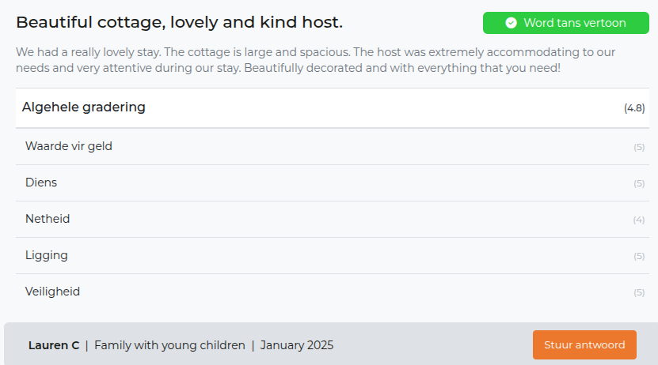Click the score beside "Veiligheid"
Screen dimensions: 658x365
click(639, 292)
